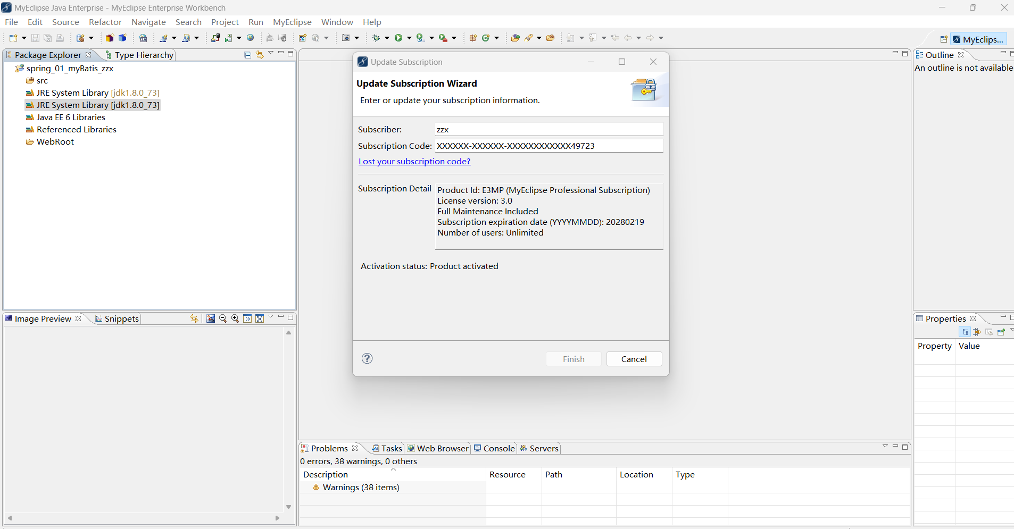Select Referenced Libraries node

point(71,129)
